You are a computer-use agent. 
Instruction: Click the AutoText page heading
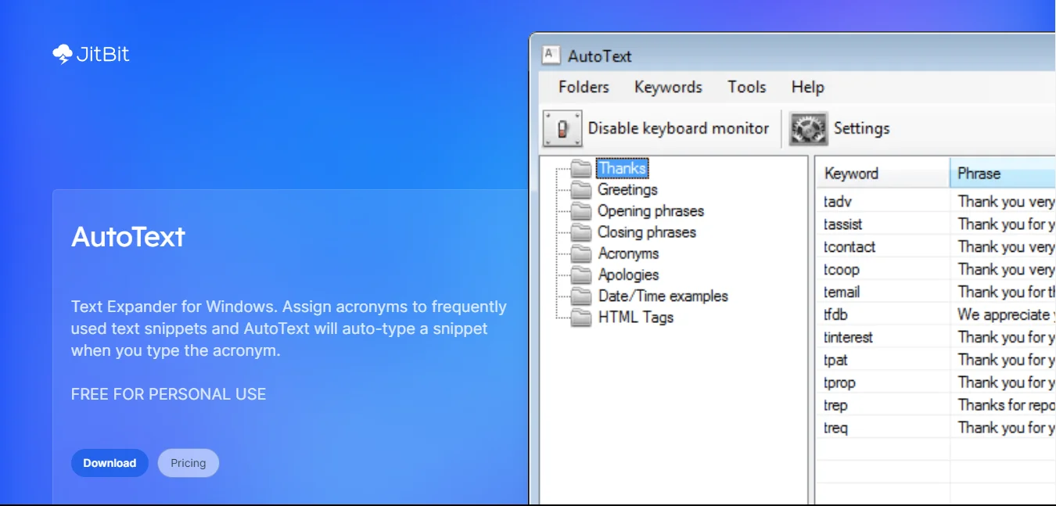(x=128, y=236)
